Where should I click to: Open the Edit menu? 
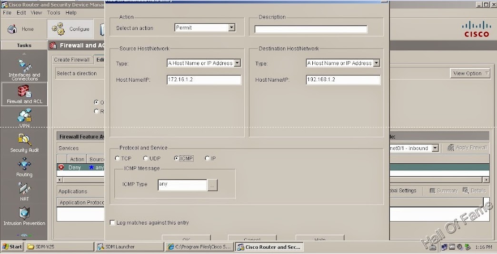21,13
